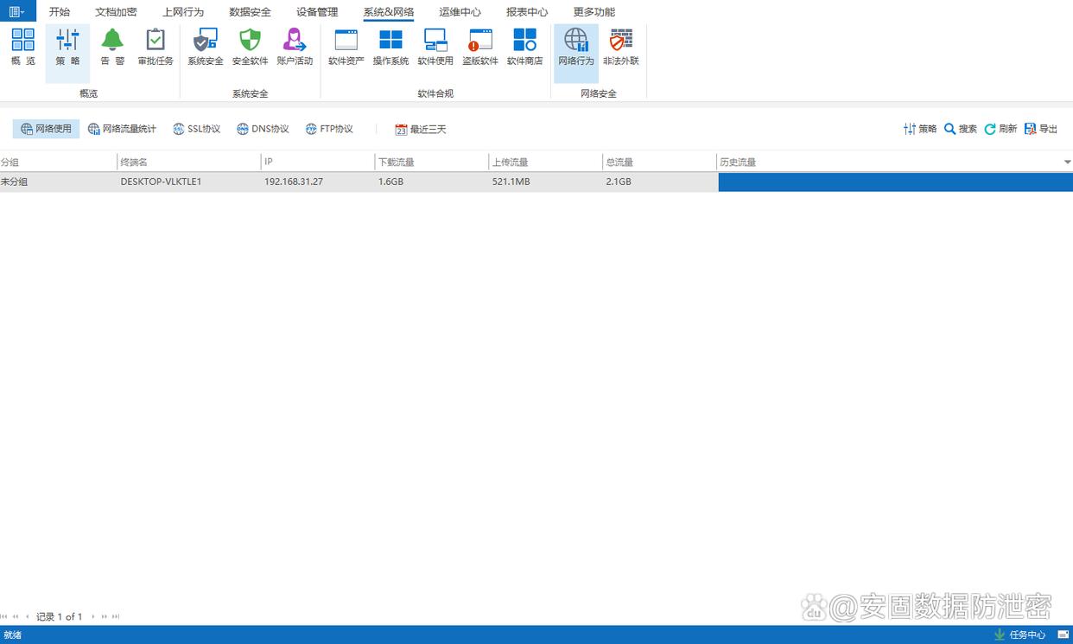Open 盗版软件 pirated software icon
This screenshot has width=1073, height=644.
[480, 47]
